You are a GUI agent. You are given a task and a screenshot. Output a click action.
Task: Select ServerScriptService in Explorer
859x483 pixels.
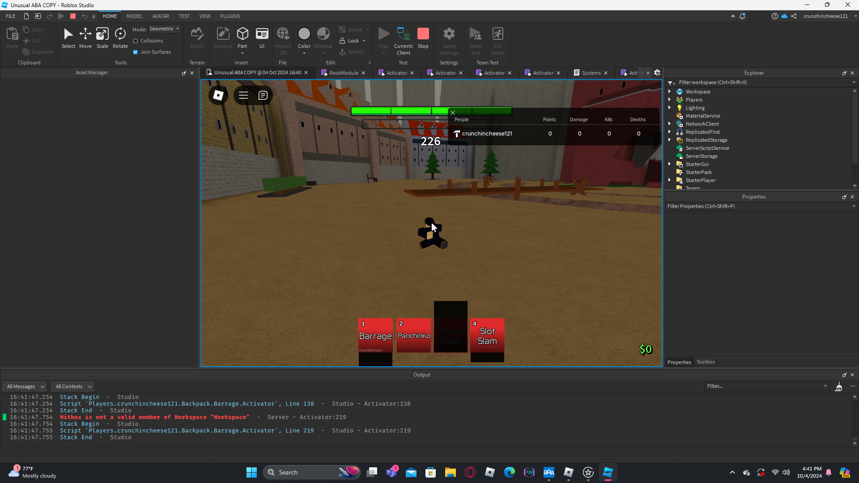pos(707,148)
